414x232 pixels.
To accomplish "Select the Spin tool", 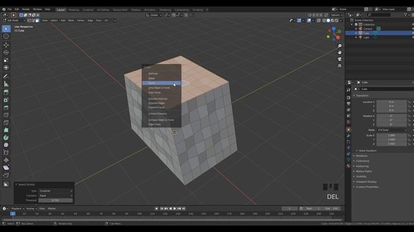I will pyautogui.click(x=6, y=137).
